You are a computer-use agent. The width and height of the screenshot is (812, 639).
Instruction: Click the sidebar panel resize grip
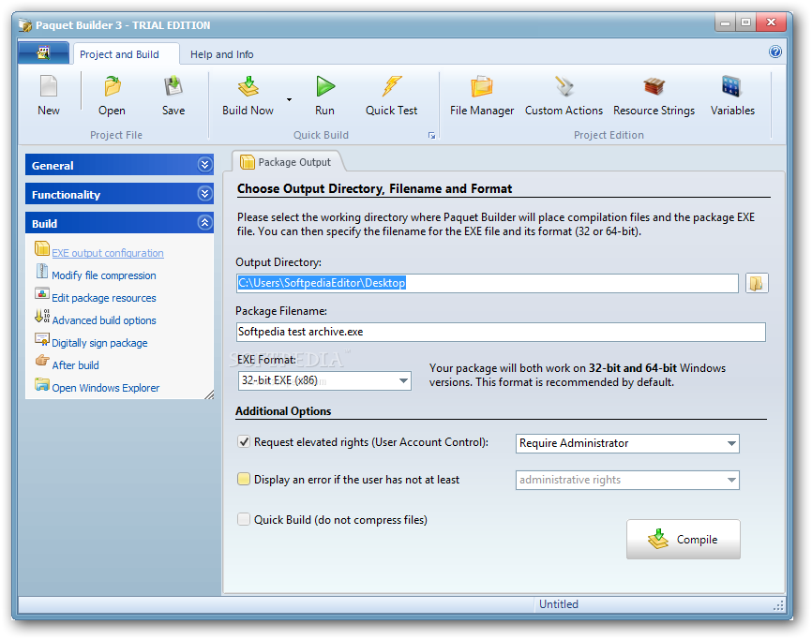(209, 394)
